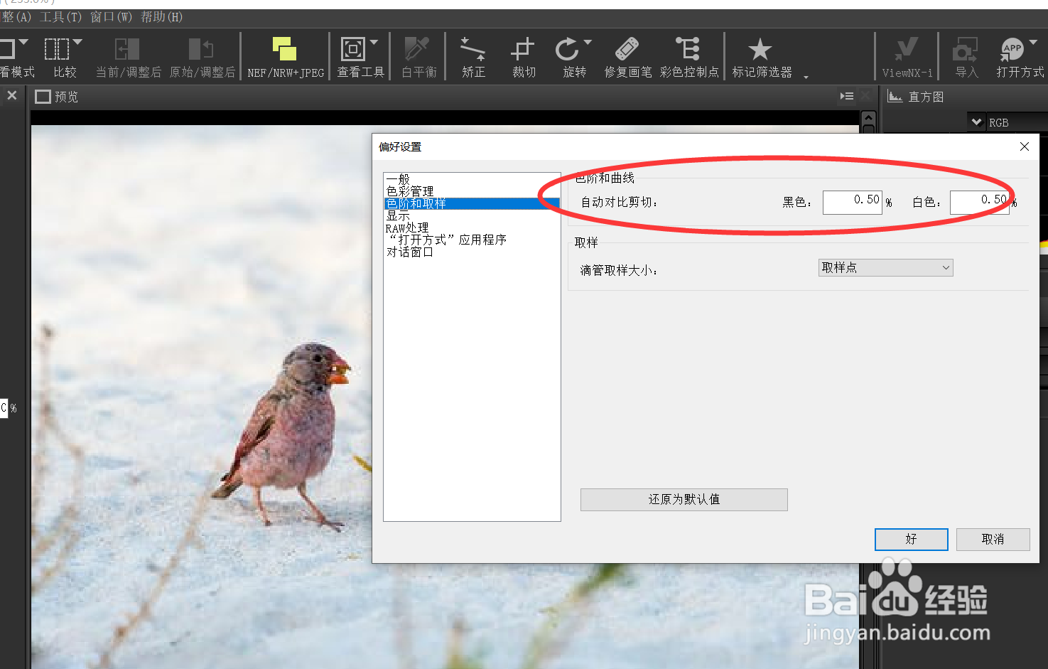Close the left side panel with X
The image size is (1048, 669).
tap(12, 95)
